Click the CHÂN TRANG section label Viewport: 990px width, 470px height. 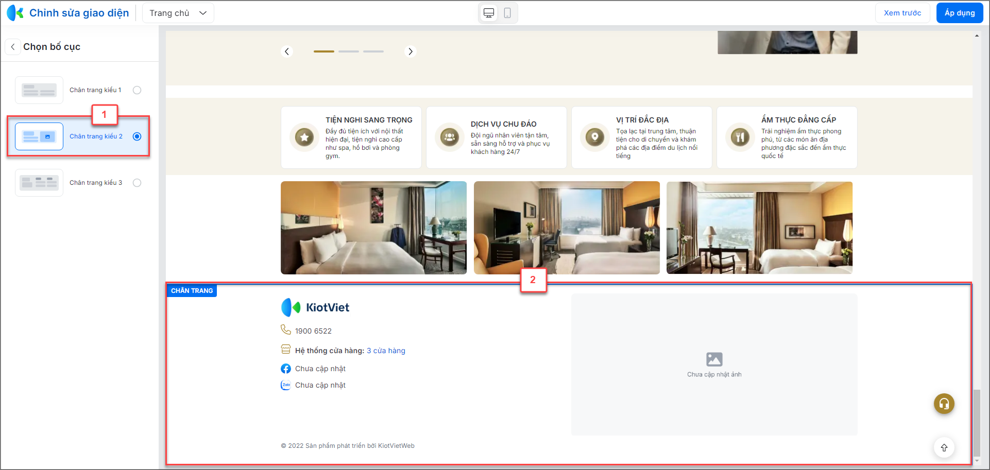click(192, 291)
